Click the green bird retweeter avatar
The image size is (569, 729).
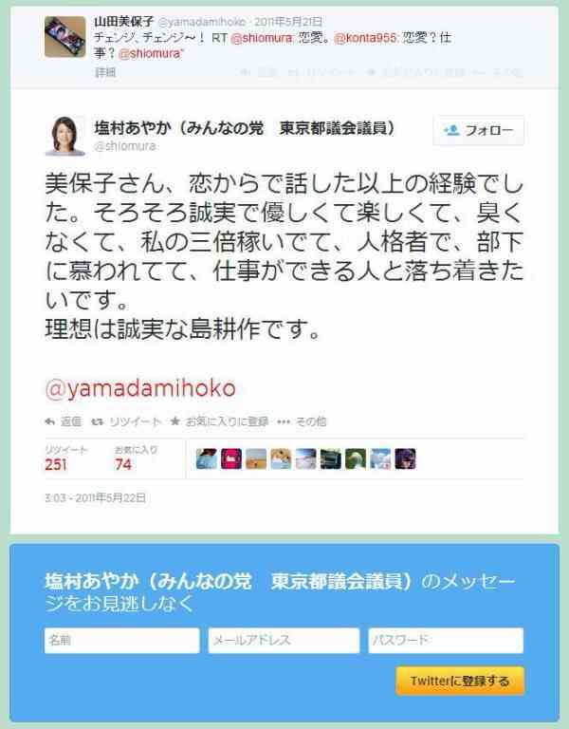[356, 458]
